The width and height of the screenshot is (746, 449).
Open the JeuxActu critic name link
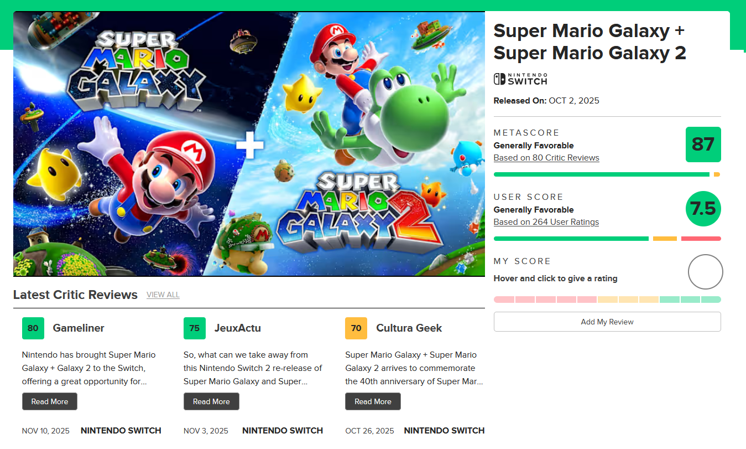(x=237, y=328)
